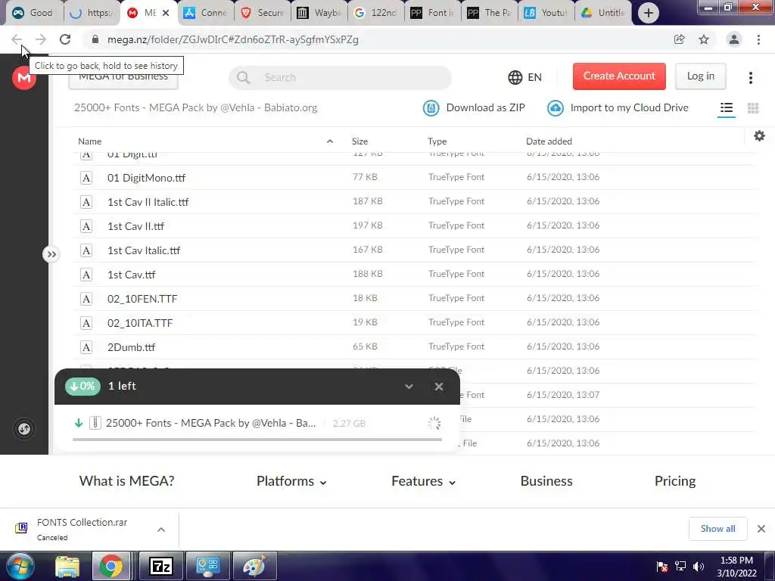
Task: Sort by Date added column header
Action: coord(549,141)
